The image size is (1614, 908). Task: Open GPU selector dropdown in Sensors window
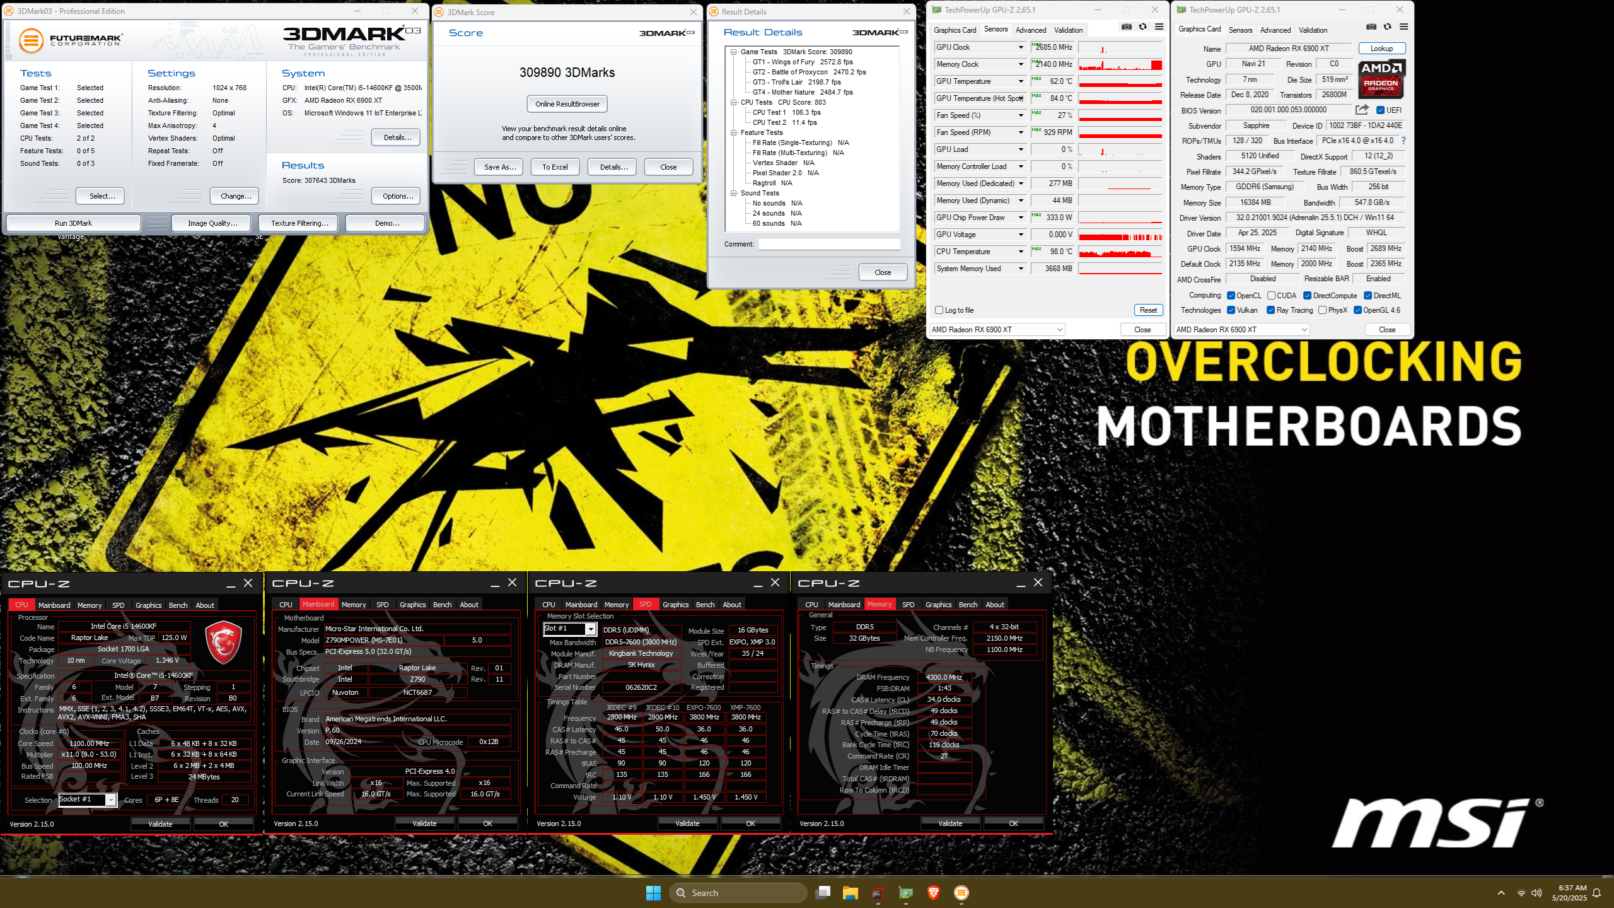[x=997, y=330]
